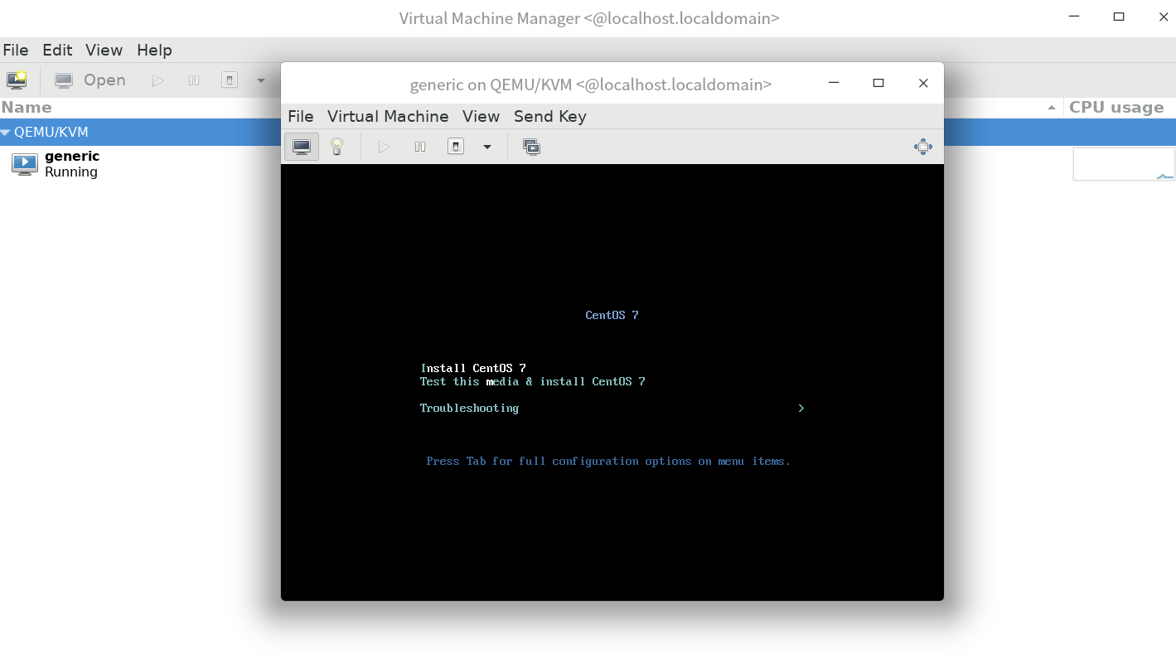Minimize the Virtual Machine Manager window
The width and height of the screenshot is (1176, 663).
(1074, 17)
